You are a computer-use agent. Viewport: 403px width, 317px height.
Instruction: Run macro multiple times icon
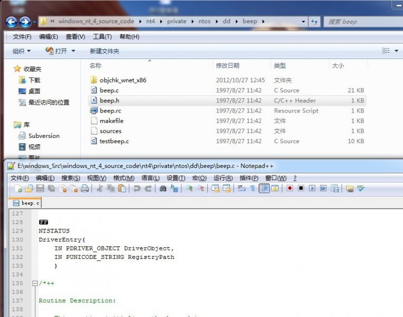(x=323, y=189)
